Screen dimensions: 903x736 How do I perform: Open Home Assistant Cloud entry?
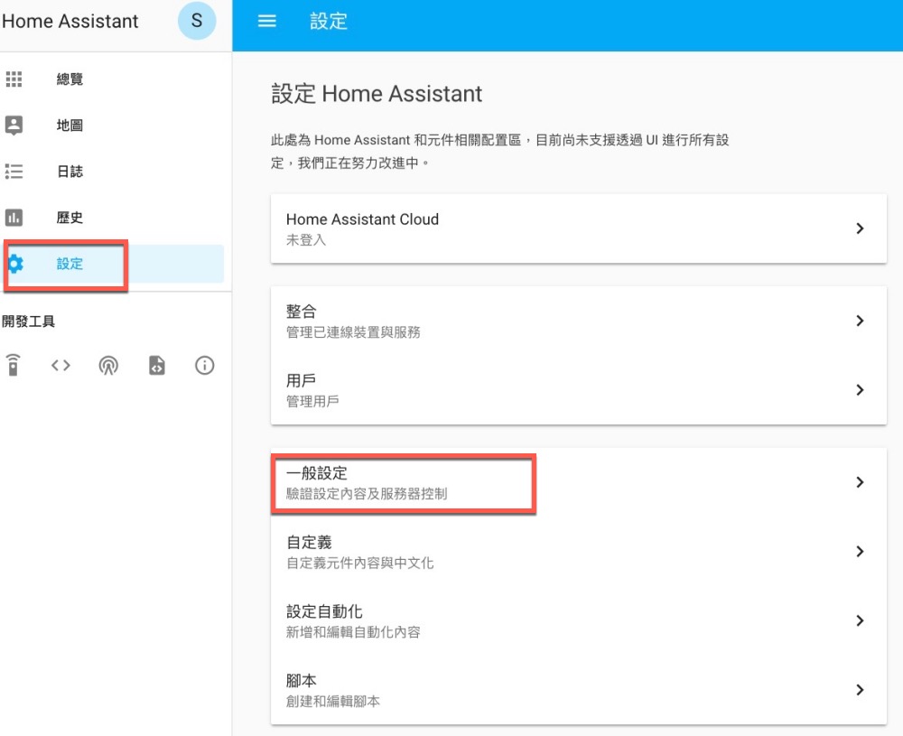click(578, 228)
